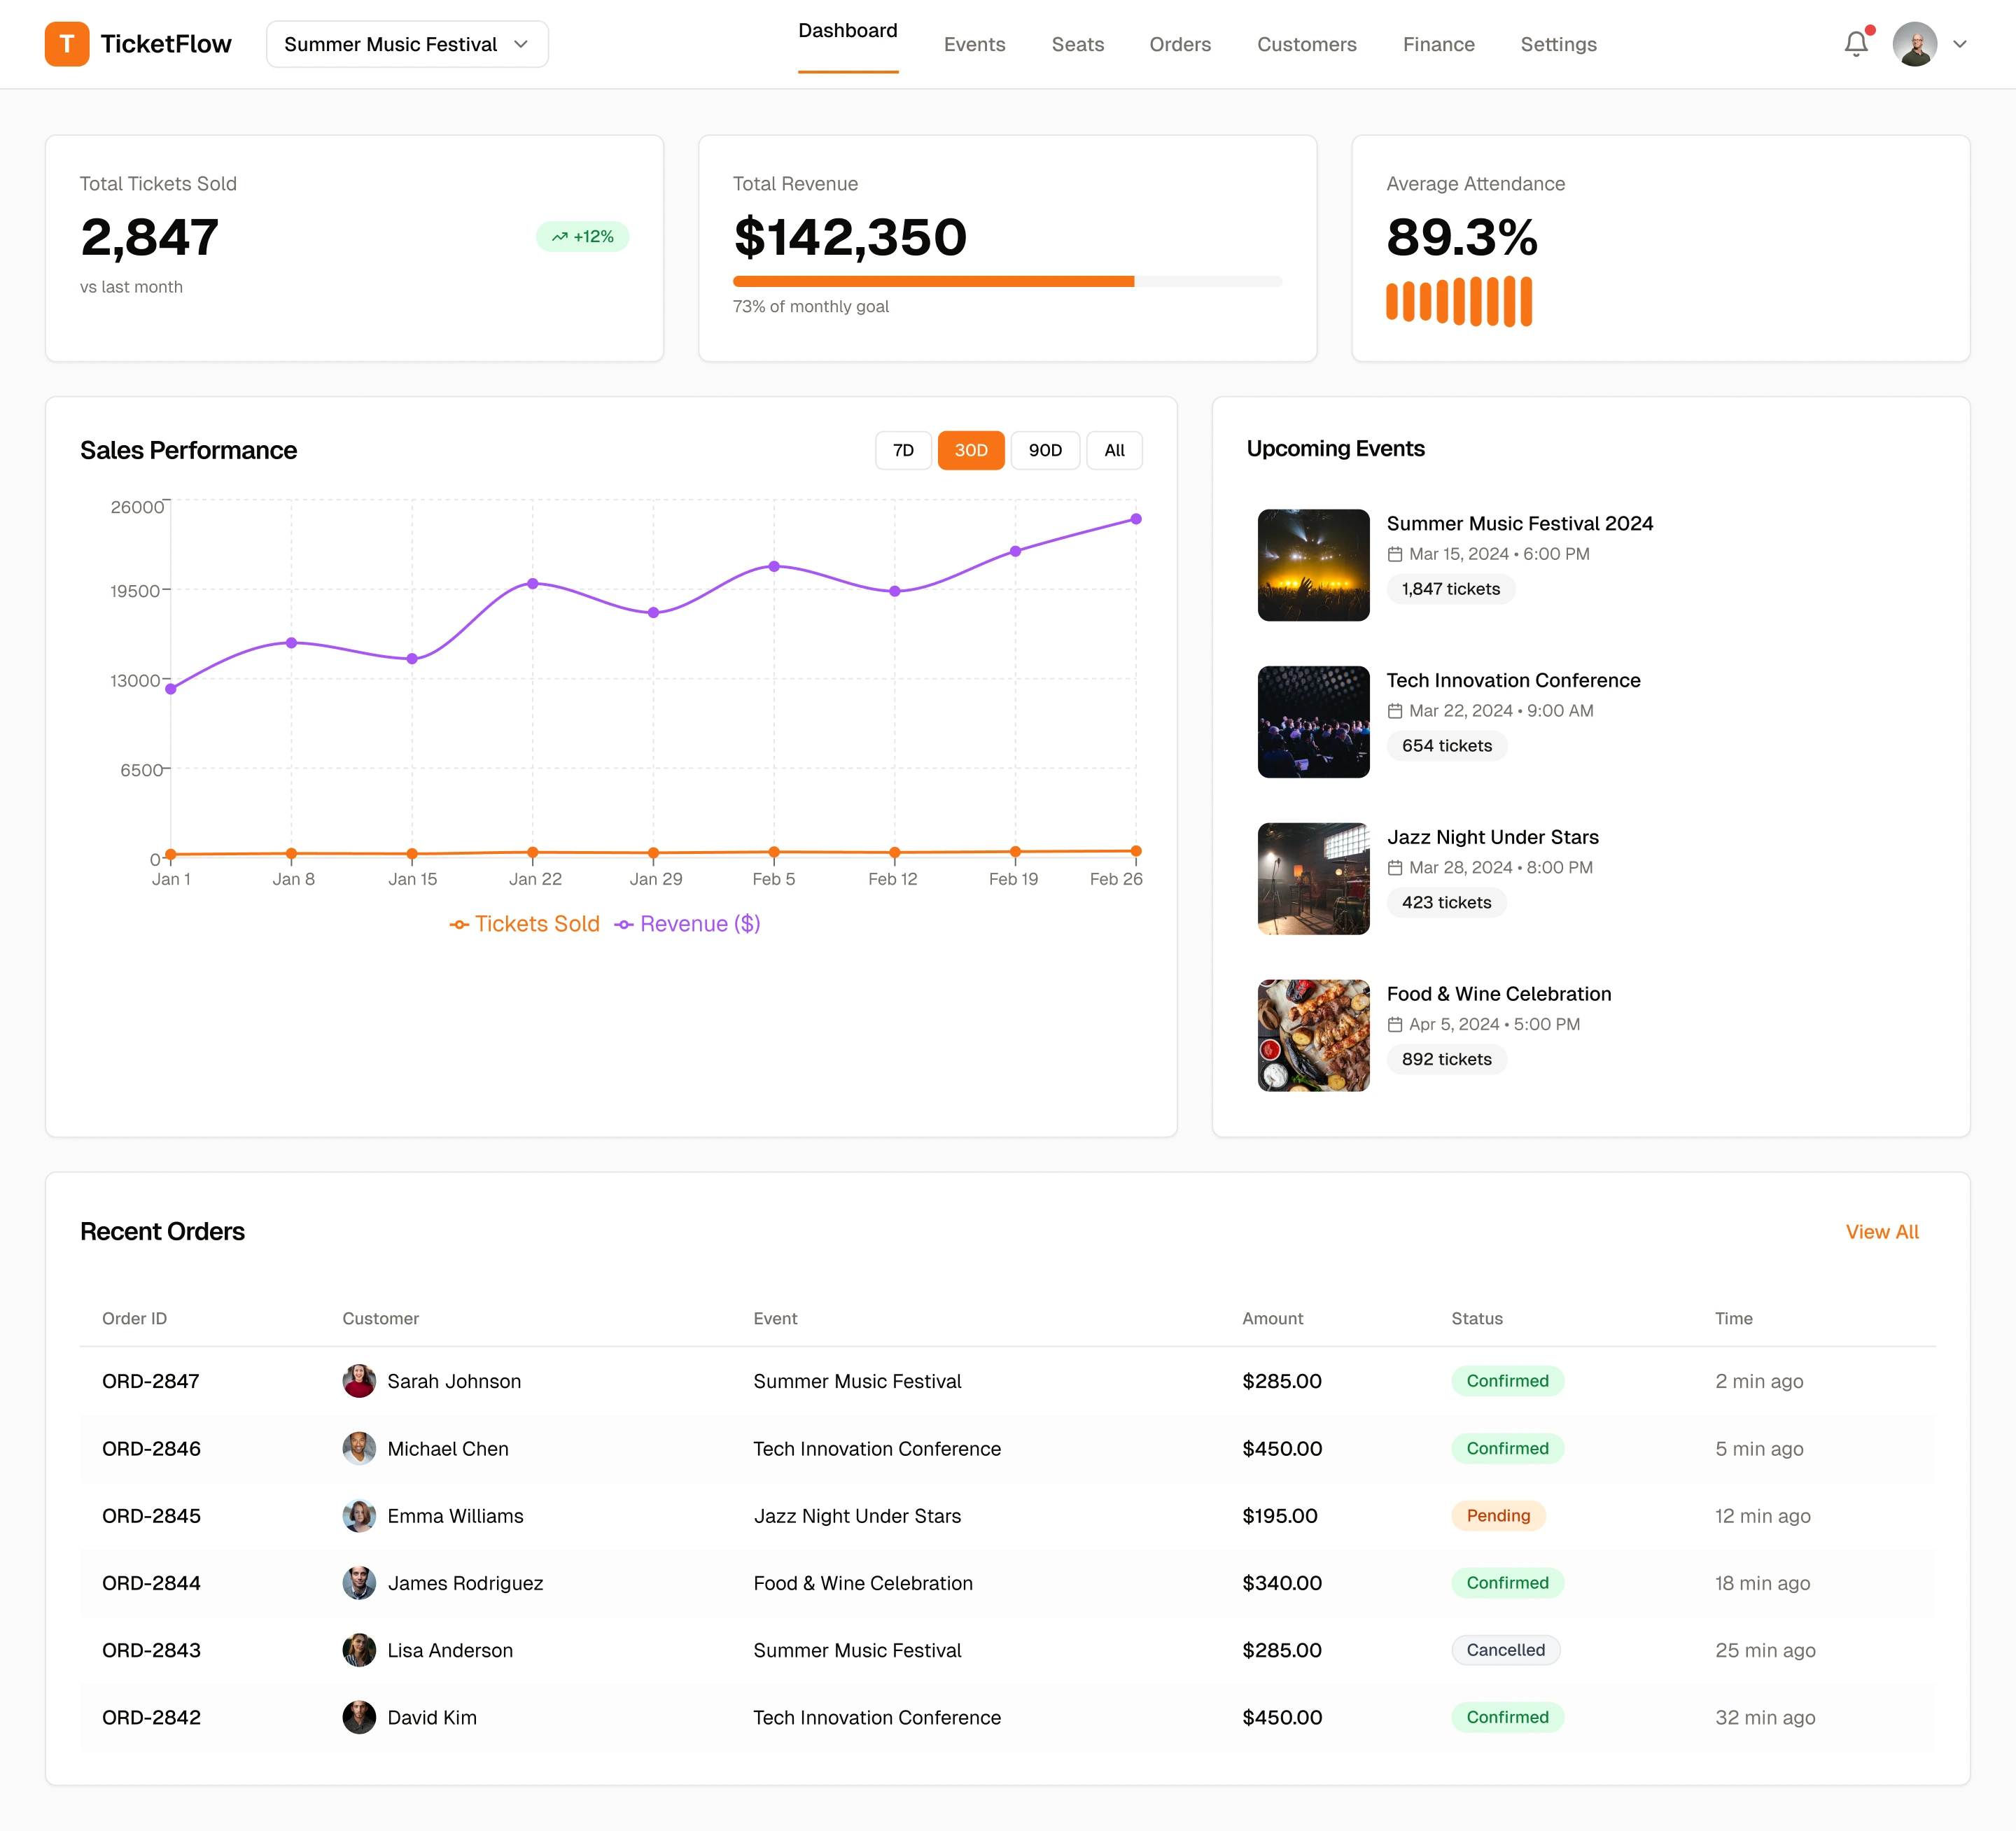Select the 7D time range

click(x=903, y=450)
